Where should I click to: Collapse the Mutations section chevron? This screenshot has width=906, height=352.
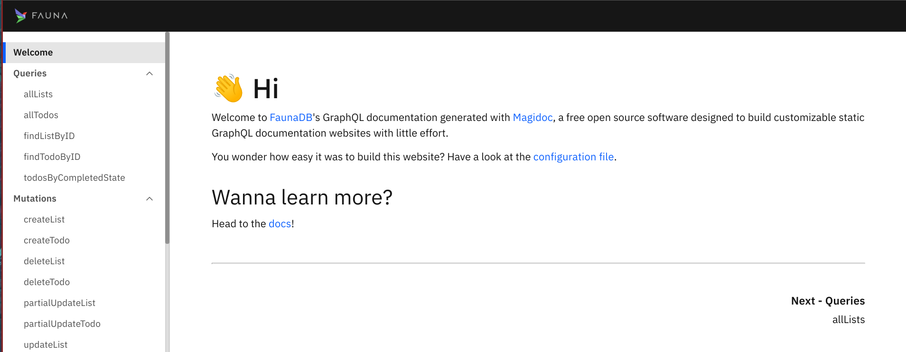click(149, 199)
